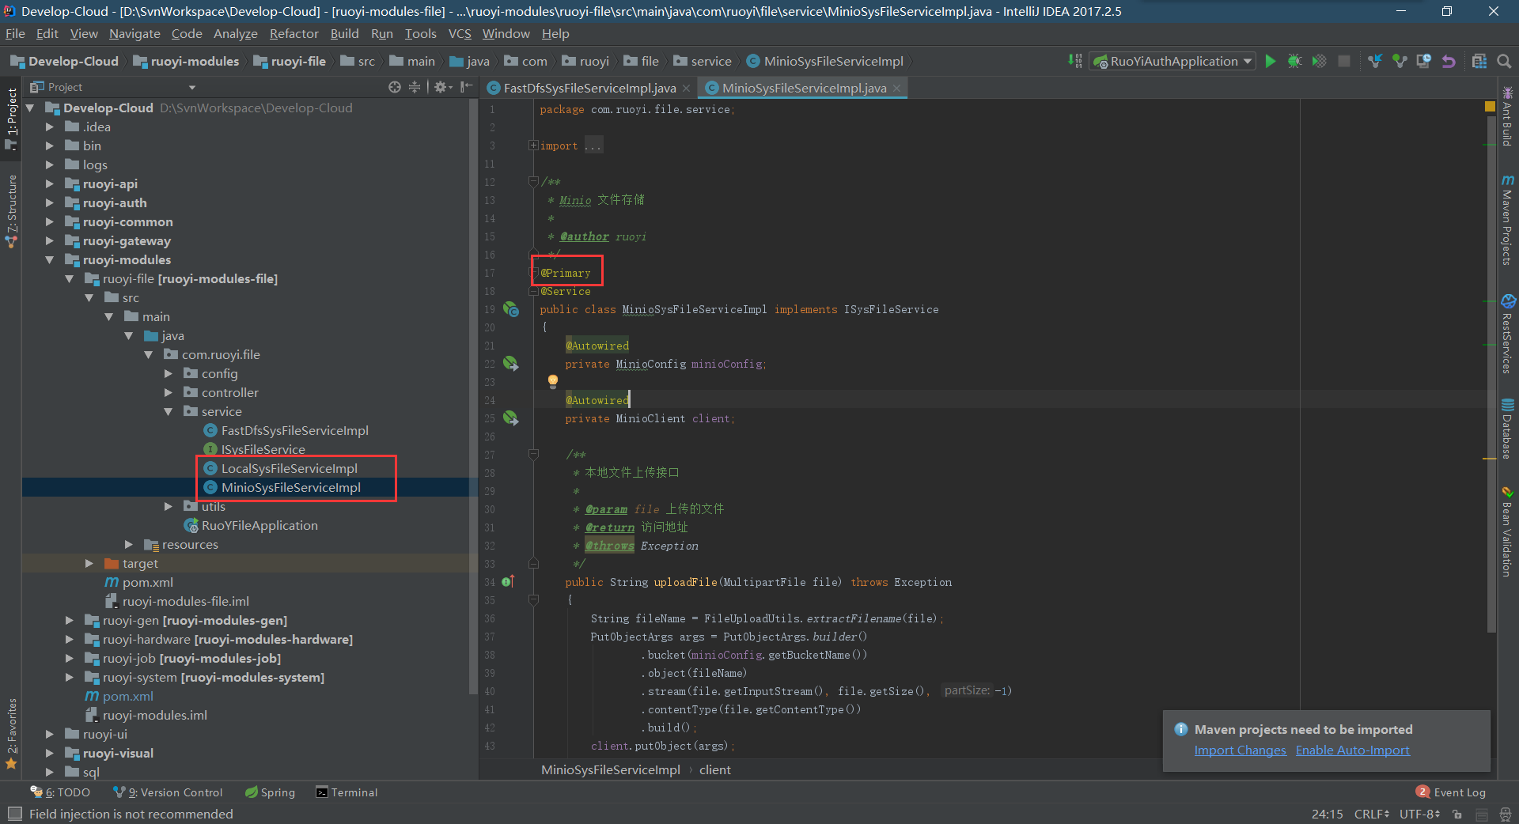1519x824 pixels.
Task: Click the implements gutter icon beside uploadFile
Action: [x=508, y=582]
